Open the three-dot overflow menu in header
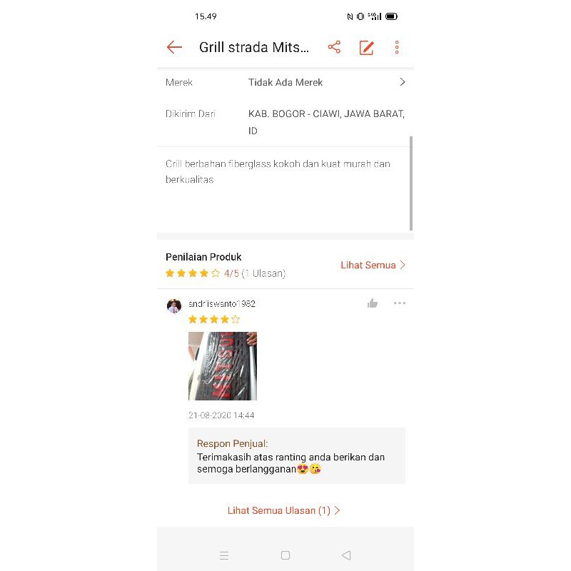The width and height of the screenshot is (571, 571). pyautogui.click(x=397, y=47)
